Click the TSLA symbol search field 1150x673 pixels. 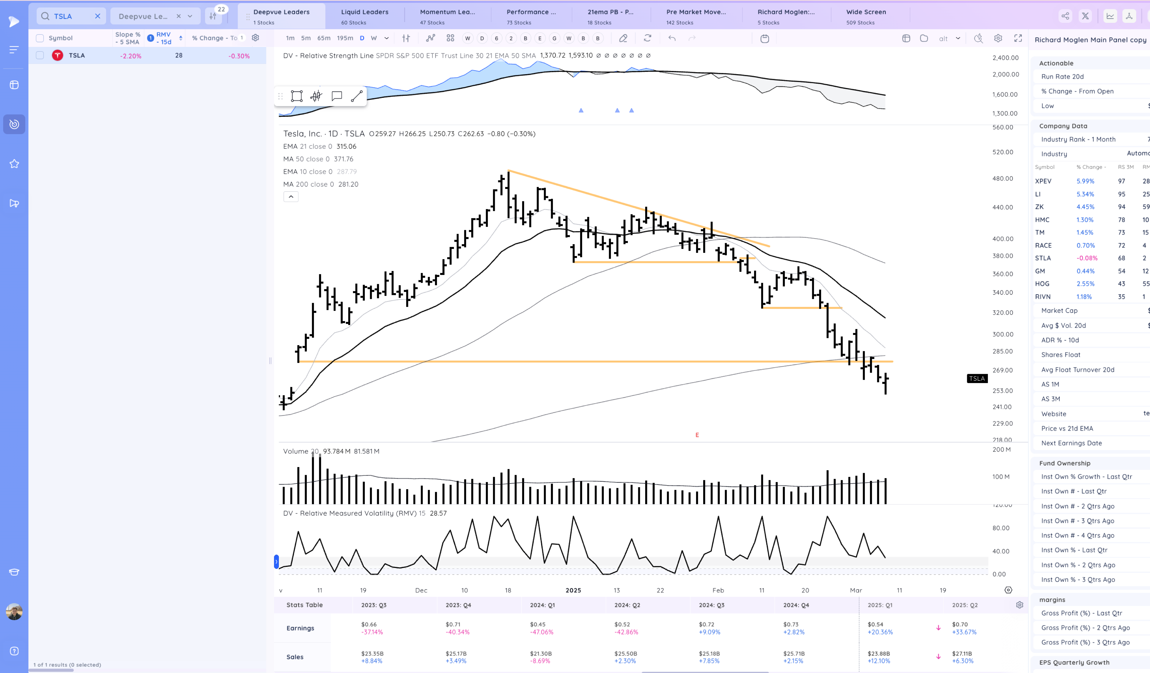tap(71, 16)
